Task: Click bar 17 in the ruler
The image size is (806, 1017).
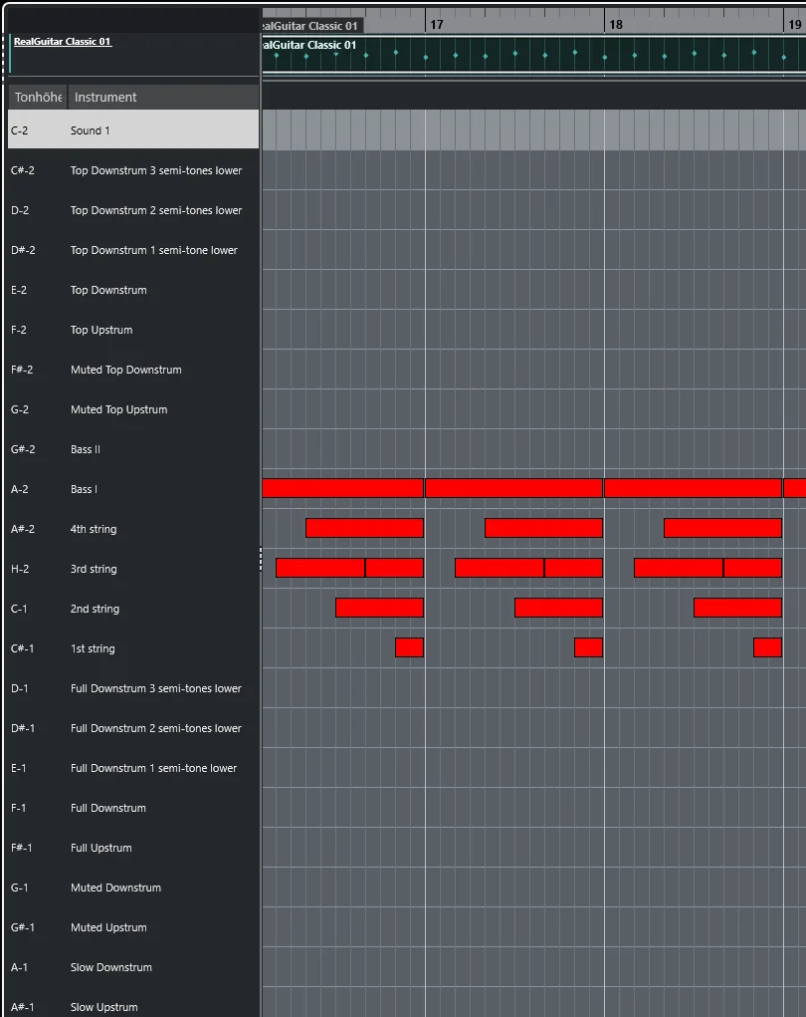Action: [438, 25]
